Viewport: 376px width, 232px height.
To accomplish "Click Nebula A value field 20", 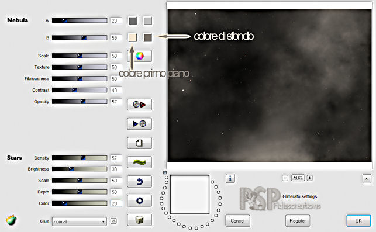I will point(116,21).
